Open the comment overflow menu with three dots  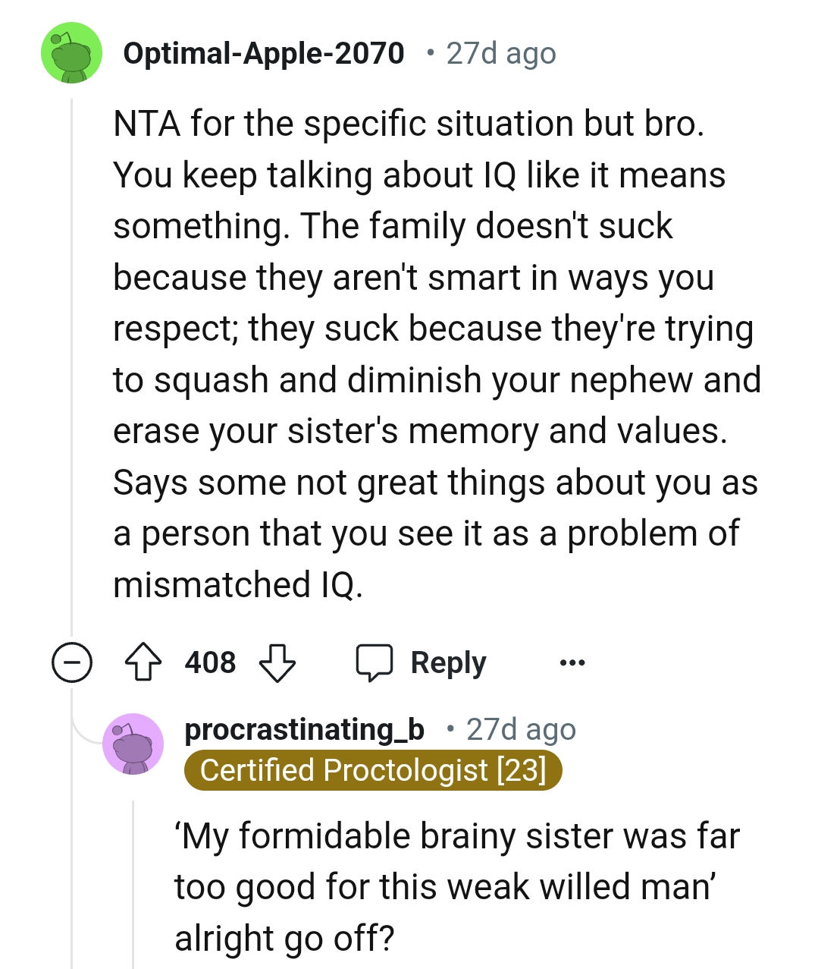[572, 662]
